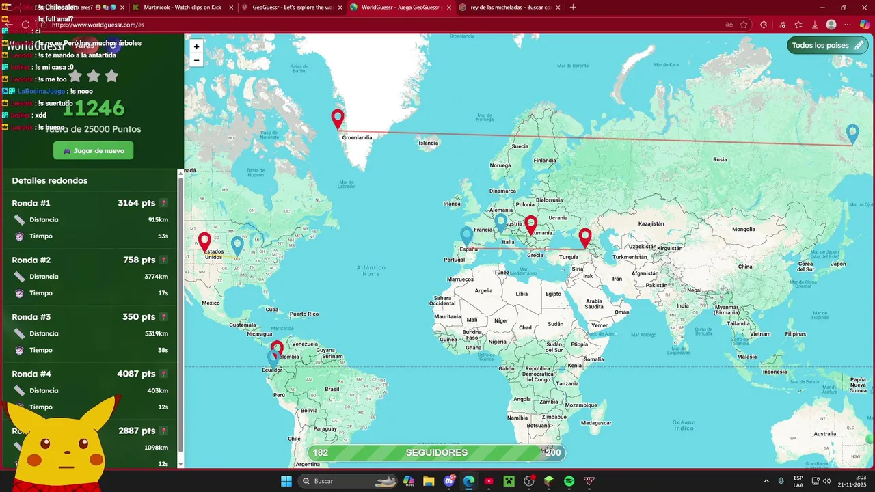This screenshot has width=875, height=492.
Task: Open a new browser tab
Action: [x=573, y=8]
